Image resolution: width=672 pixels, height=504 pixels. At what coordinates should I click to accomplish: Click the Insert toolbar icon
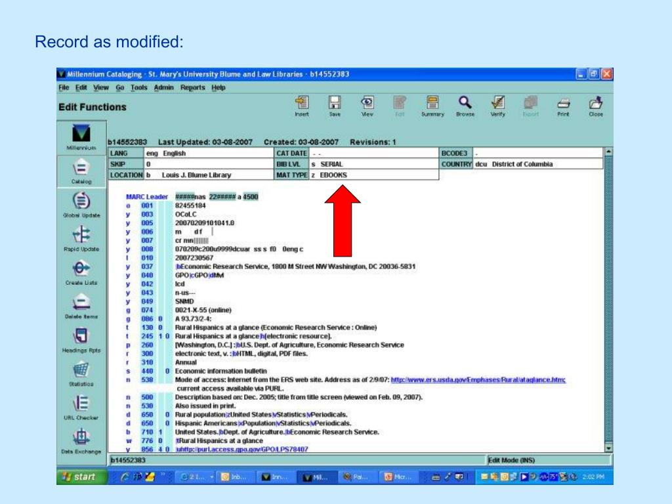tap(302, 106)
